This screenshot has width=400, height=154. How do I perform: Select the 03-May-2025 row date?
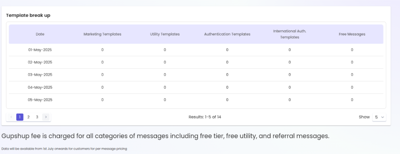[40, 75]
